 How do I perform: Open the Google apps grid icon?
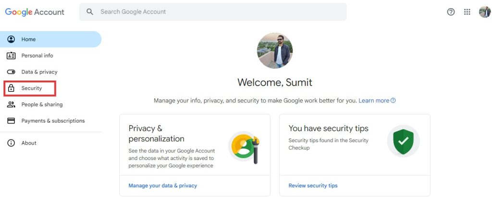coord(467,12)
